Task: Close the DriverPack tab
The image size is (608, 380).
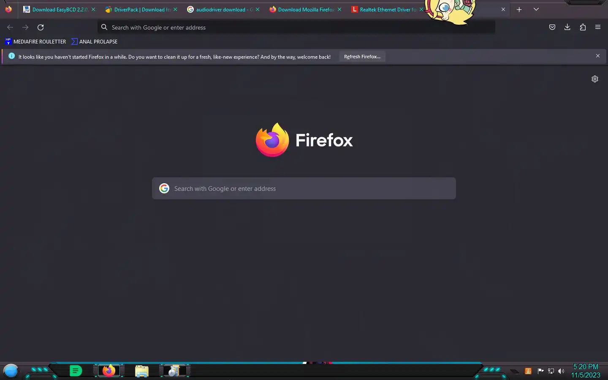Action: pos(175,9)
